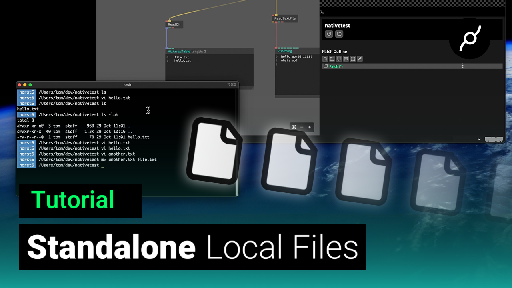Click the zoom in plus button
512x288 pixels.
[309, 127]
